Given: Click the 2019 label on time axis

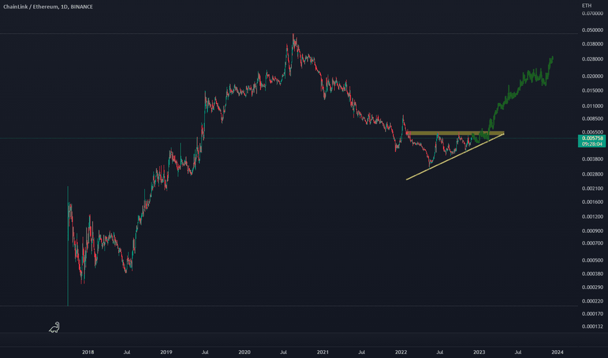Looking at the screenshot, I should (x=166, y=352).
